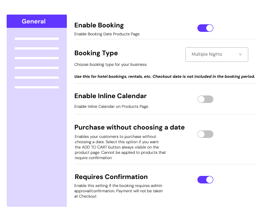The width and height of the screenshot is (270, 221).
Task: Click the Requires Confirmation heading
Action: (x=111, y=177)
